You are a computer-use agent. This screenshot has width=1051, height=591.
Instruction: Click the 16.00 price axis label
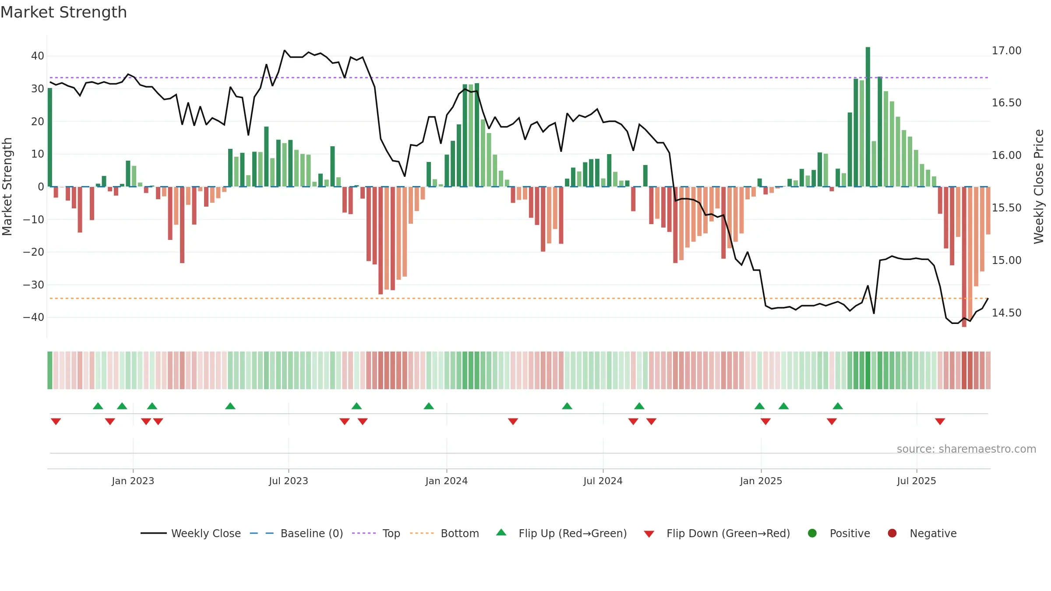1007,155
